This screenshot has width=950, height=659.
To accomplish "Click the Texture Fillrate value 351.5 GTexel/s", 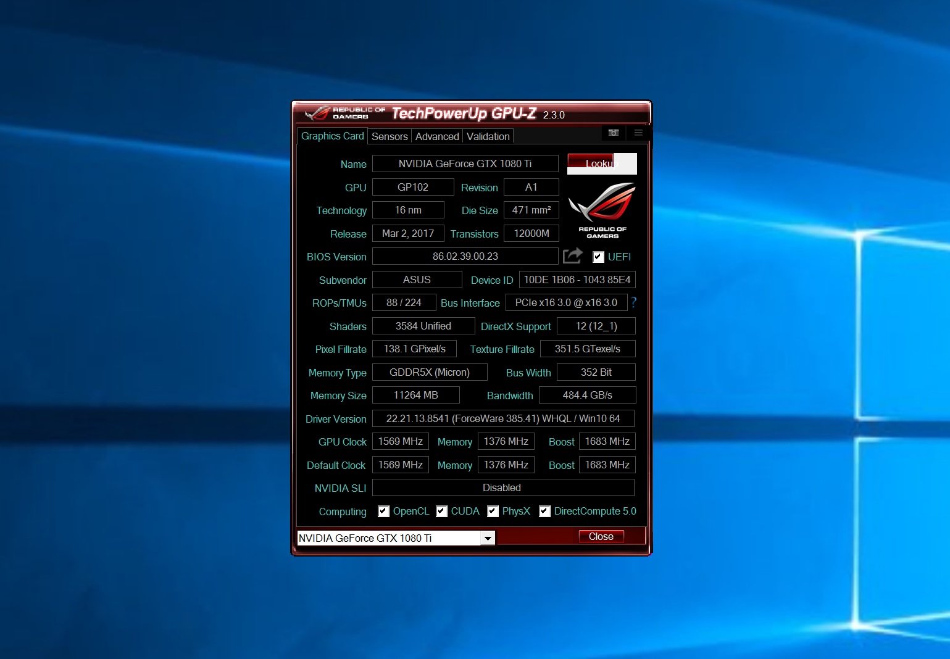I will 588,349.
